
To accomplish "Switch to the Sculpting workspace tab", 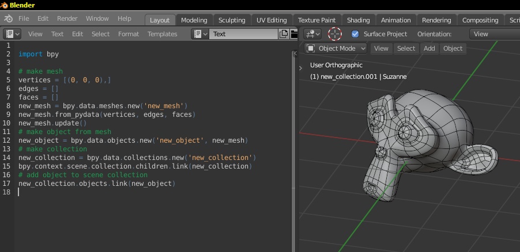I will 232,20.
